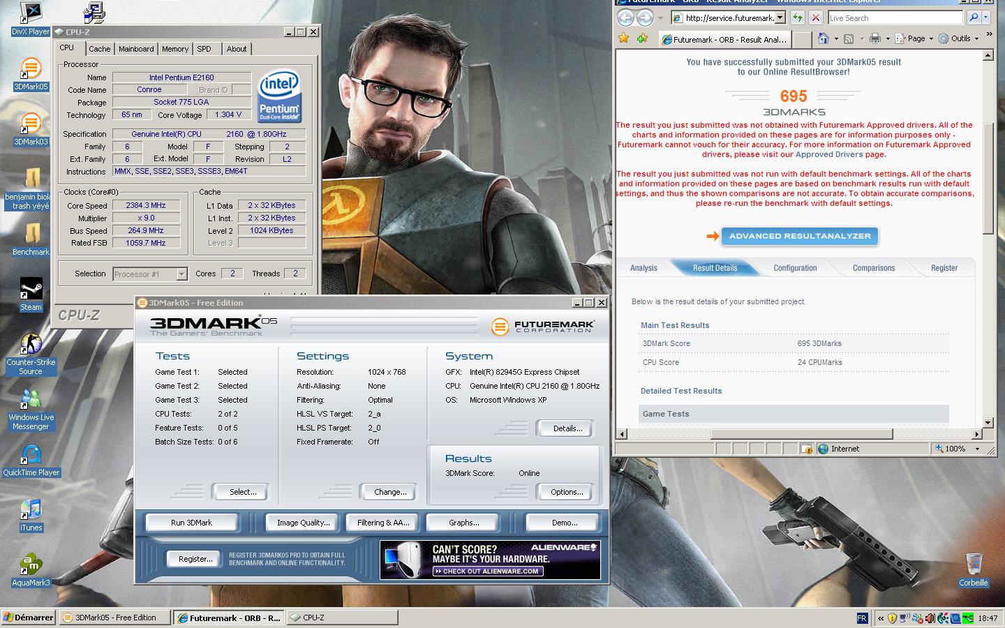
Task: Open Image Quality... in 3DMark05
Action: point(303,523)
